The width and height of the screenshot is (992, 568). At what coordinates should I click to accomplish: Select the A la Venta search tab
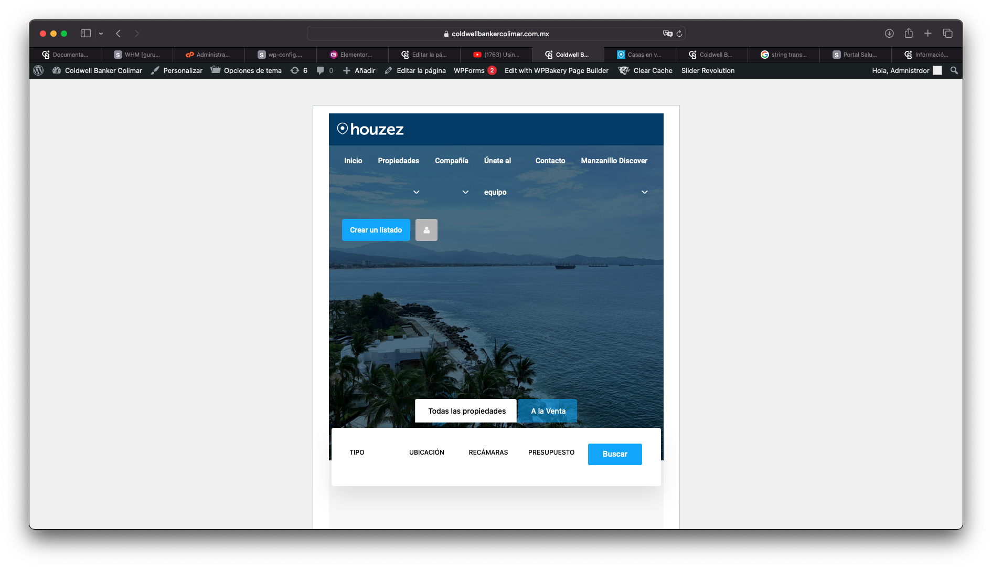[x=548, y=411]
